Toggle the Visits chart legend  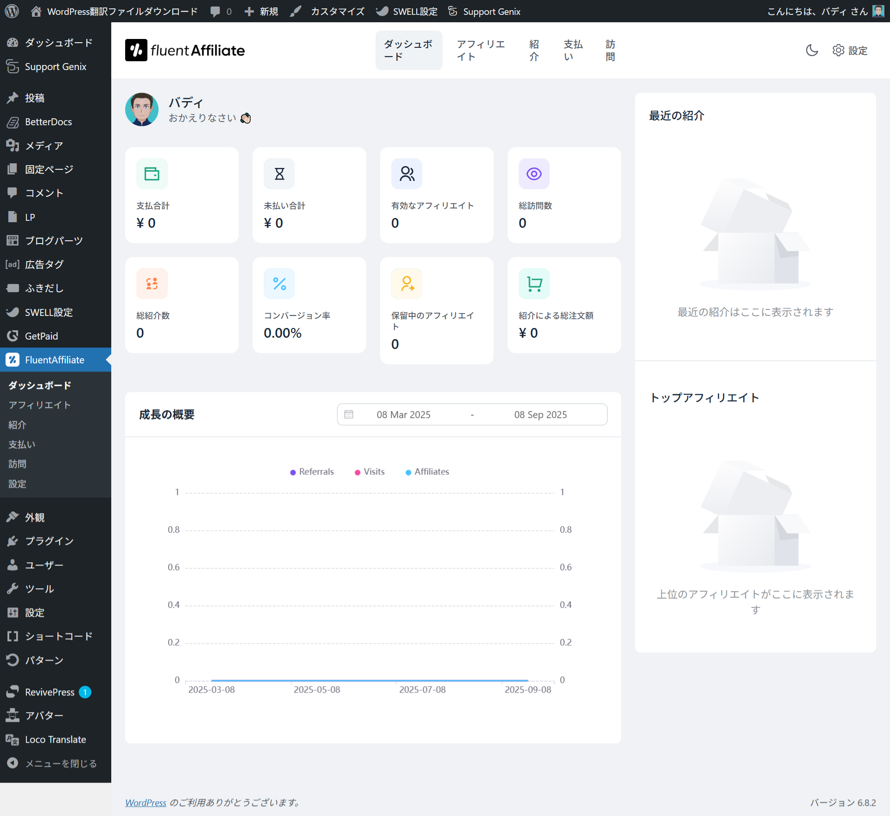[369, 472]
